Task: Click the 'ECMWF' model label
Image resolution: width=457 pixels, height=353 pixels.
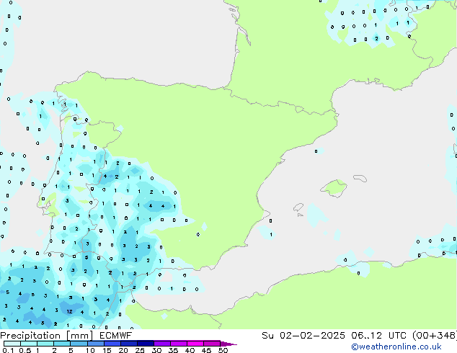Action: [x=116, y=336]
